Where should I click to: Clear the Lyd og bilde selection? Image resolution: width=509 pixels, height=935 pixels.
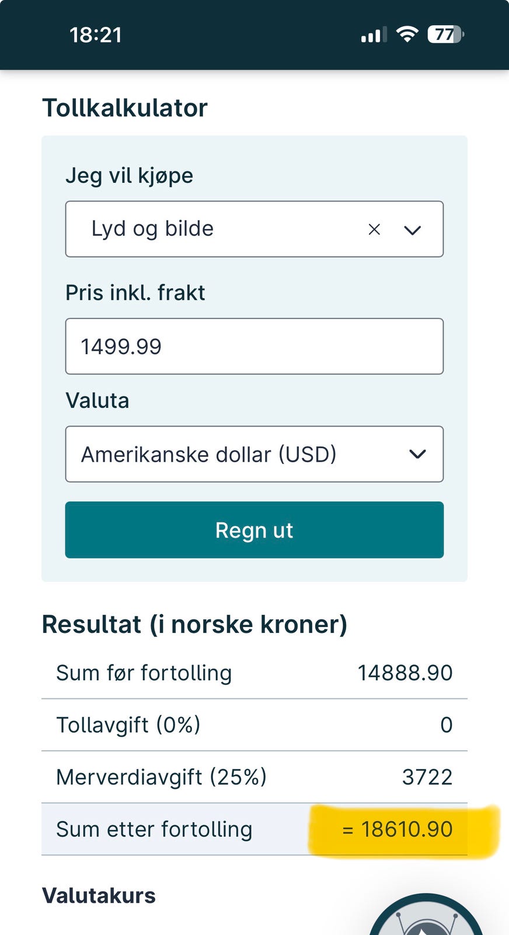click(x=374, y=230)
